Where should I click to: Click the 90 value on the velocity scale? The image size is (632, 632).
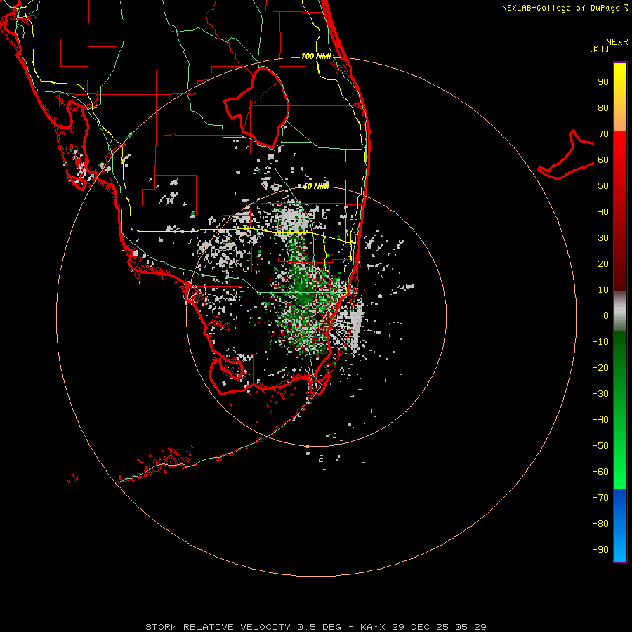pyautogui.click(x=603, y=82)
